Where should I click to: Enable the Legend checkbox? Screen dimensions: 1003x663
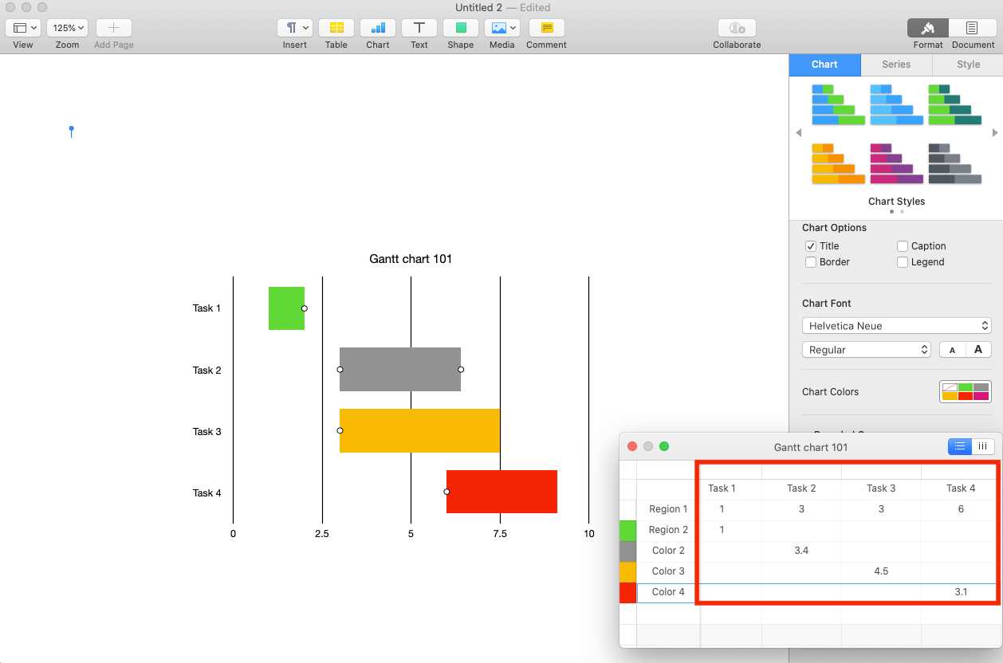pyautogui.click(x=903, y=261)
